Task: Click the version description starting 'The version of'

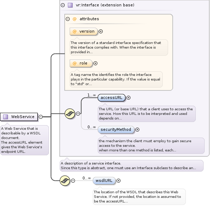Action: coord(119,48)
